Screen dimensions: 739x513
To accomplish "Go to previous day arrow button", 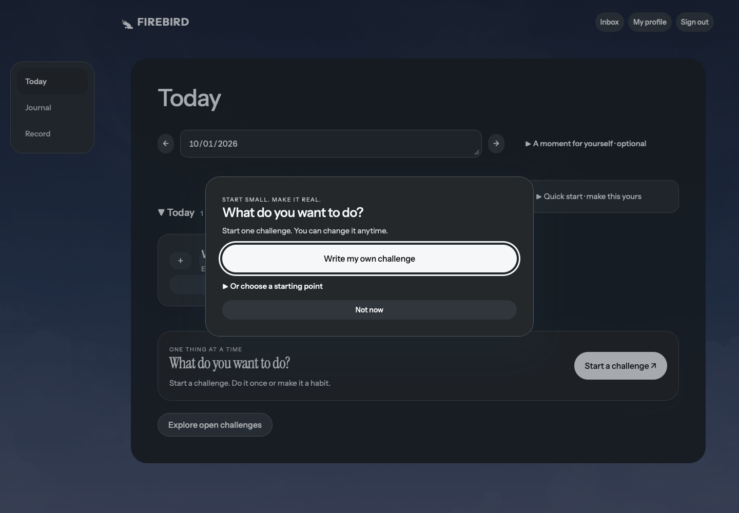I will pyautogui.click(x=166, y=144).
